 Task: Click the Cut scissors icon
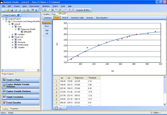[x=20, y=10]
